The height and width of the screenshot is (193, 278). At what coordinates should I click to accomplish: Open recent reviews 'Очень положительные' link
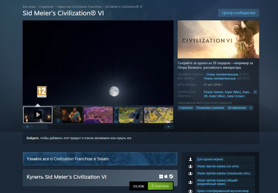(x=222, y=75)
